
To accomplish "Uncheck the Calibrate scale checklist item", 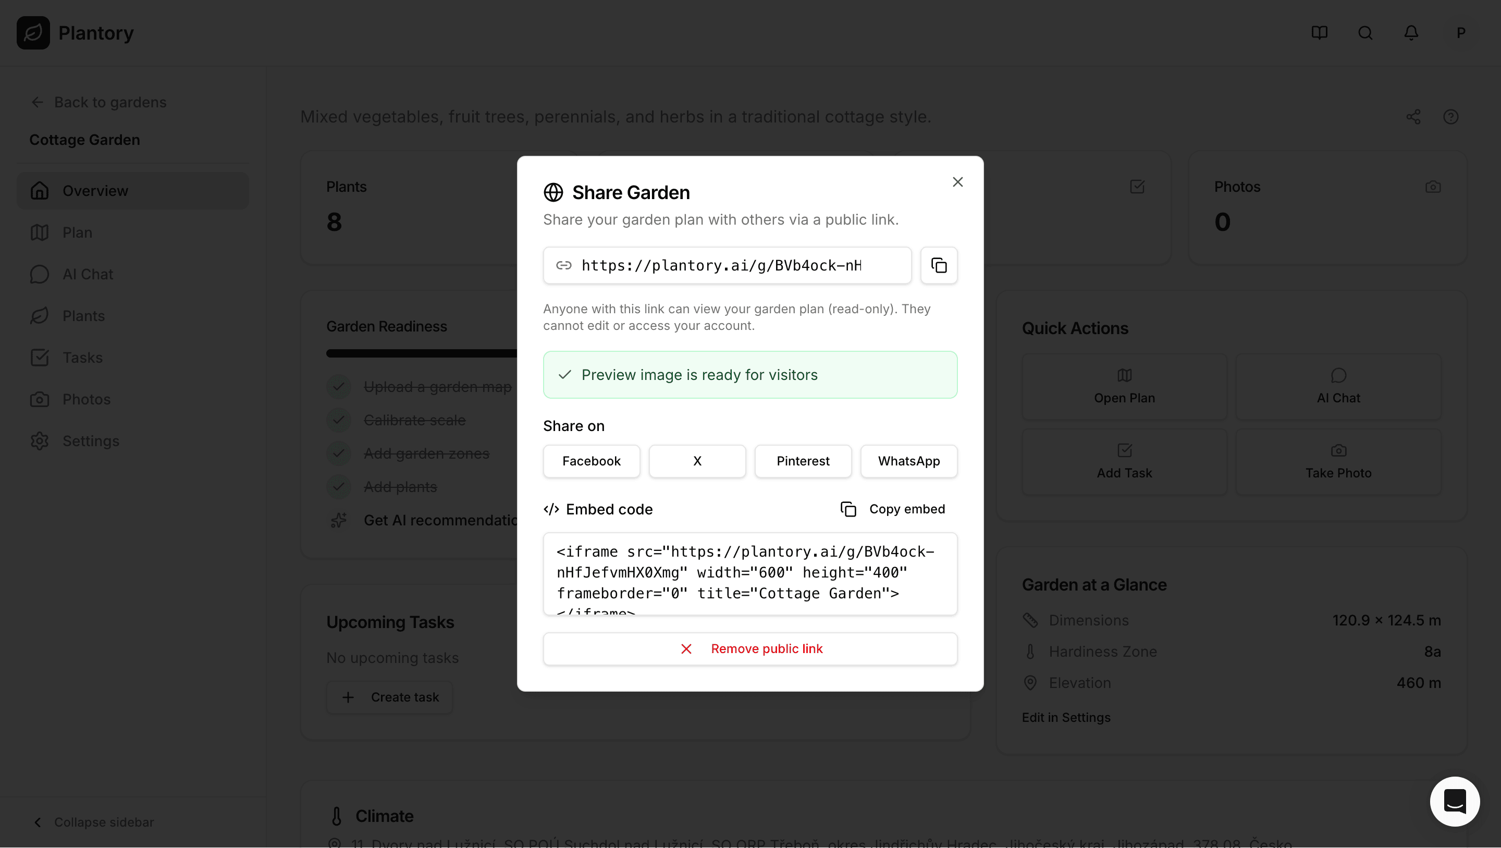I will (339, 420).
